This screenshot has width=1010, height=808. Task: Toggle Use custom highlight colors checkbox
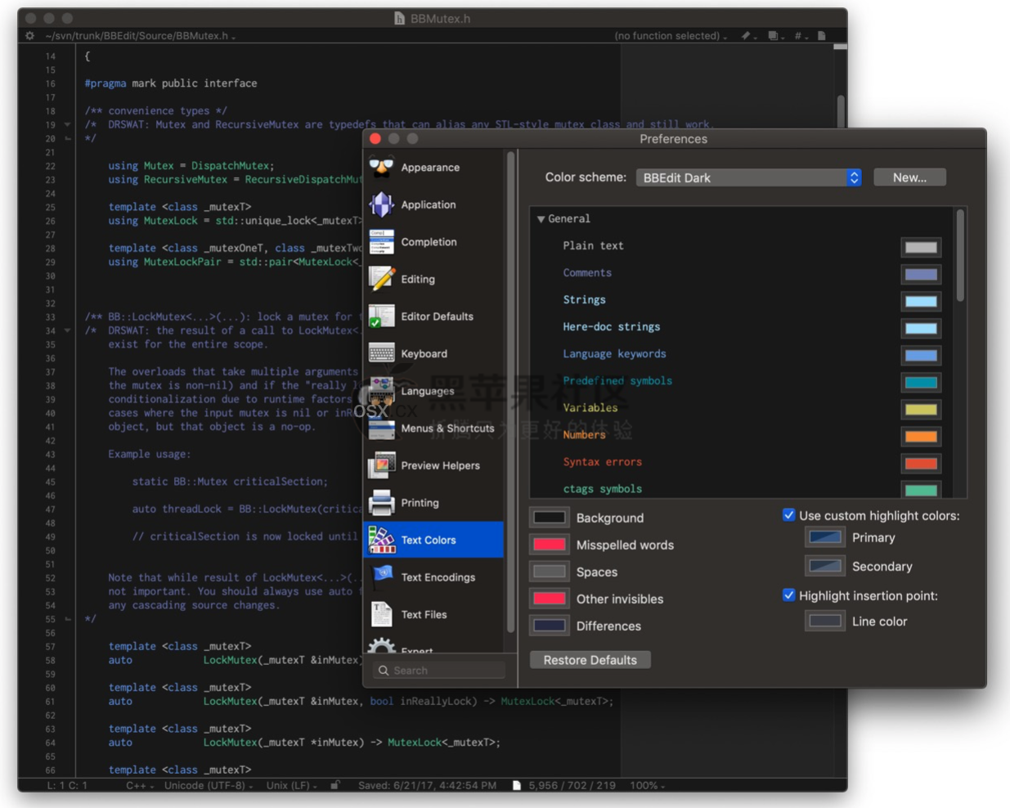(788, 515)
